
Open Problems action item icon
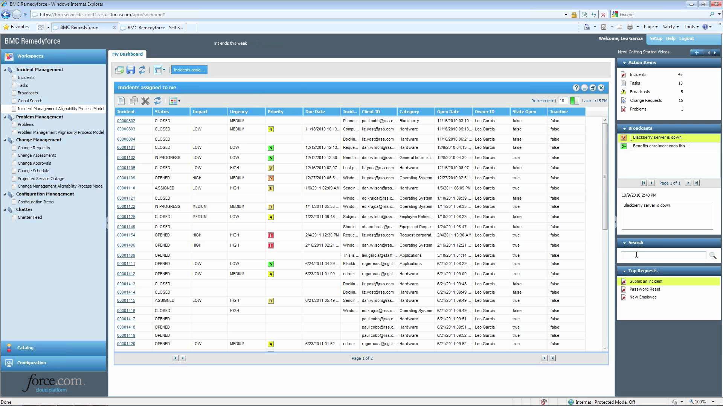pyautogui.click(x=624, y=109)
